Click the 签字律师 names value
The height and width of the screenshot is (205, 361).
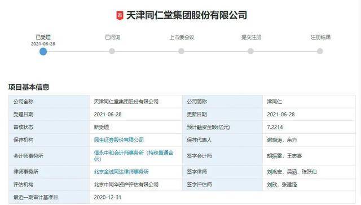[292, 172]
